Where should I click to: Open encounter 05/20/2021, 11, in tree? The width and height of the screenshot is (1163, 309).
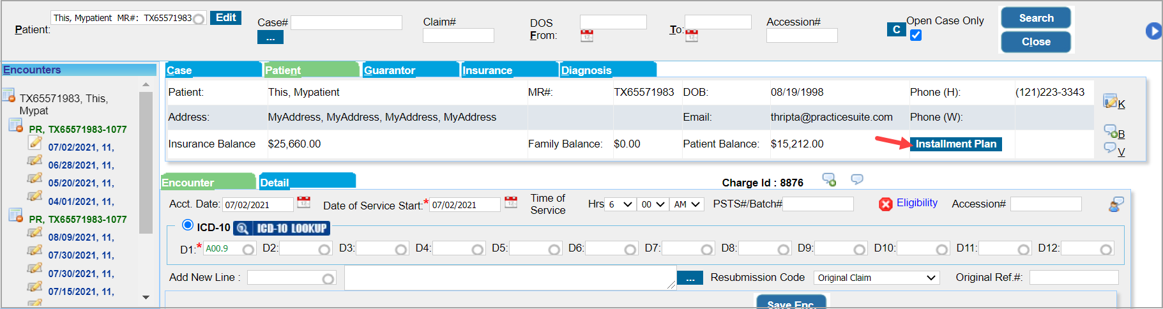(x=81, y=183)
